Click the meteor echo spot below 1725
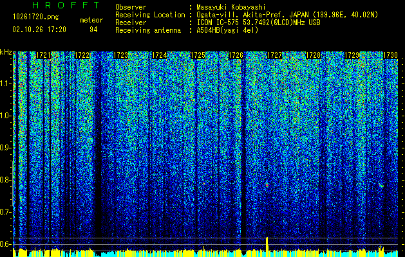This screenshot has height=257, width=405. (204, 184)
